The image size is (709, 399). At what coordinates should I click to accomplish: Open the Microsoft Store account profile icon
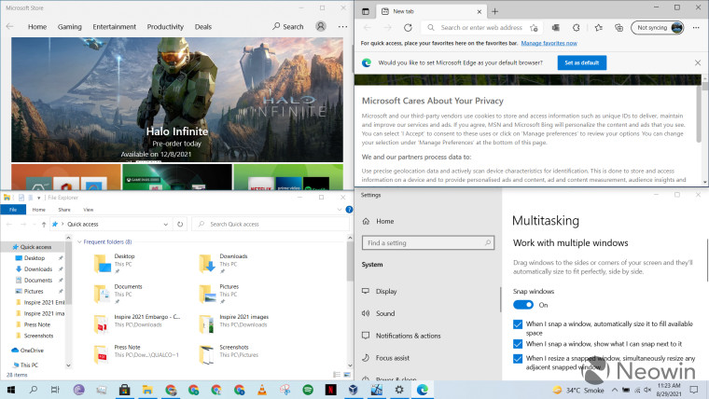(321, 26)
